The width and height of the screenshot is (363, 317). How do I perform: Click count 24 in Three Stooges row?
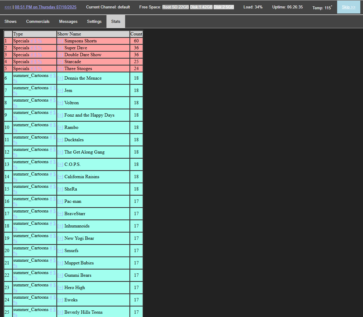(x=136, y=69)
